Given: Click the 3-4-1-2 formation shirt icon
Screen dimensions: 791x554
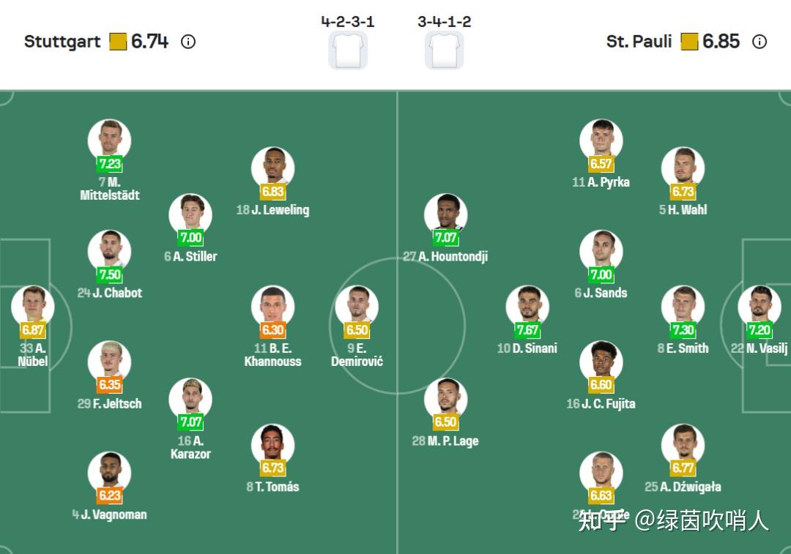Looking at the screenshot, I should [444, 50].
